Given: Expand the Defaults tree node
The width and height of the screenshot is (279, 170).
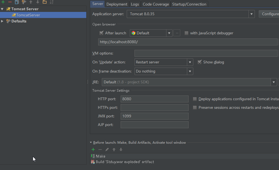Looking at the screenshot, I should tap(2, 21).
